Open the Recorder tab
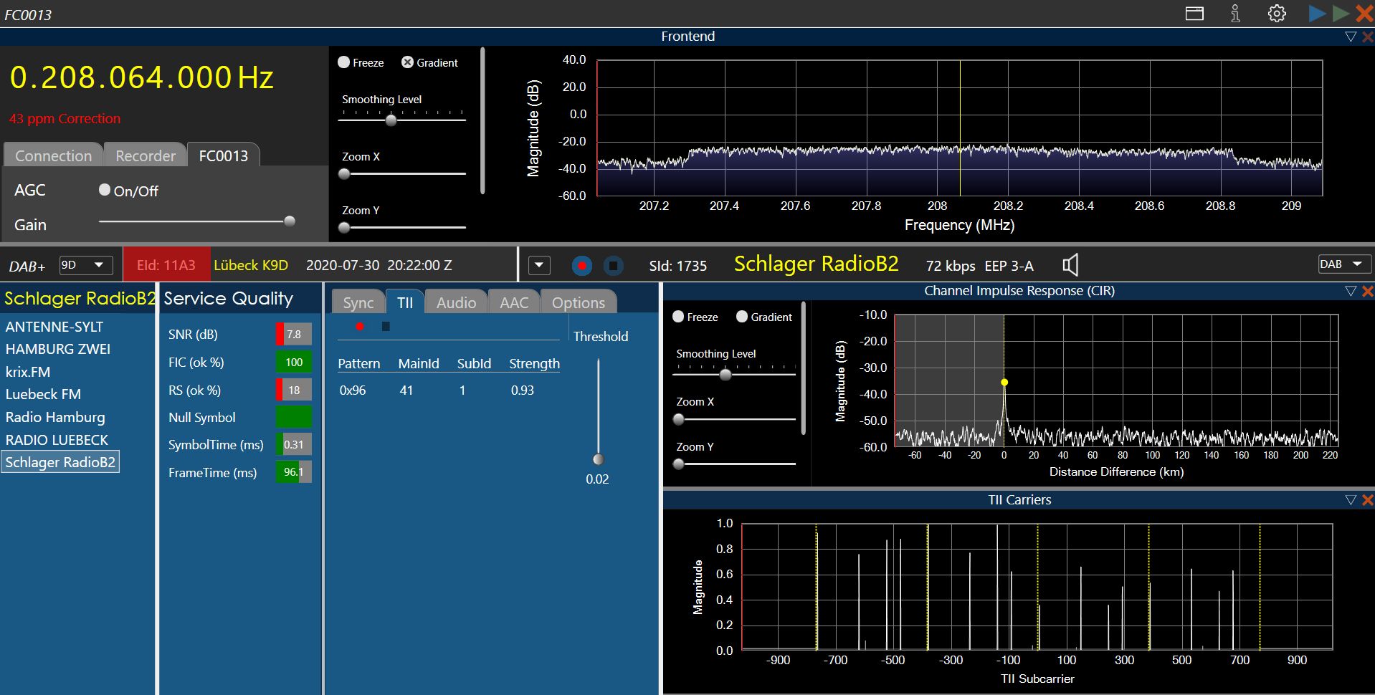Viewport: 1375px width, 695px height. point(146,155)
